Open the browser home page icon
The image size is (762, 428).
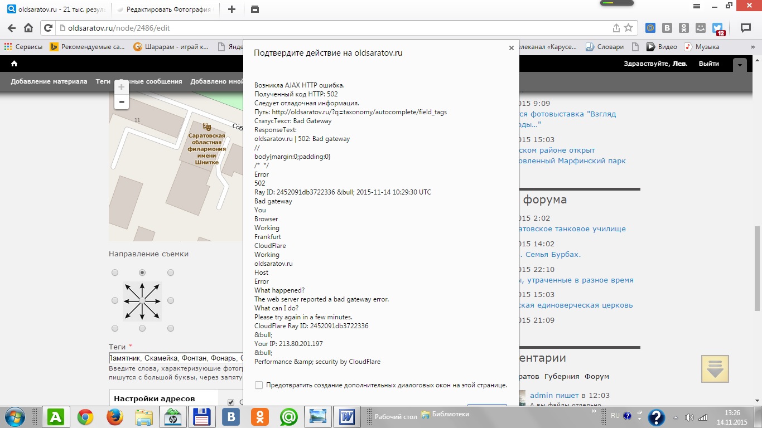pos(28,28)
